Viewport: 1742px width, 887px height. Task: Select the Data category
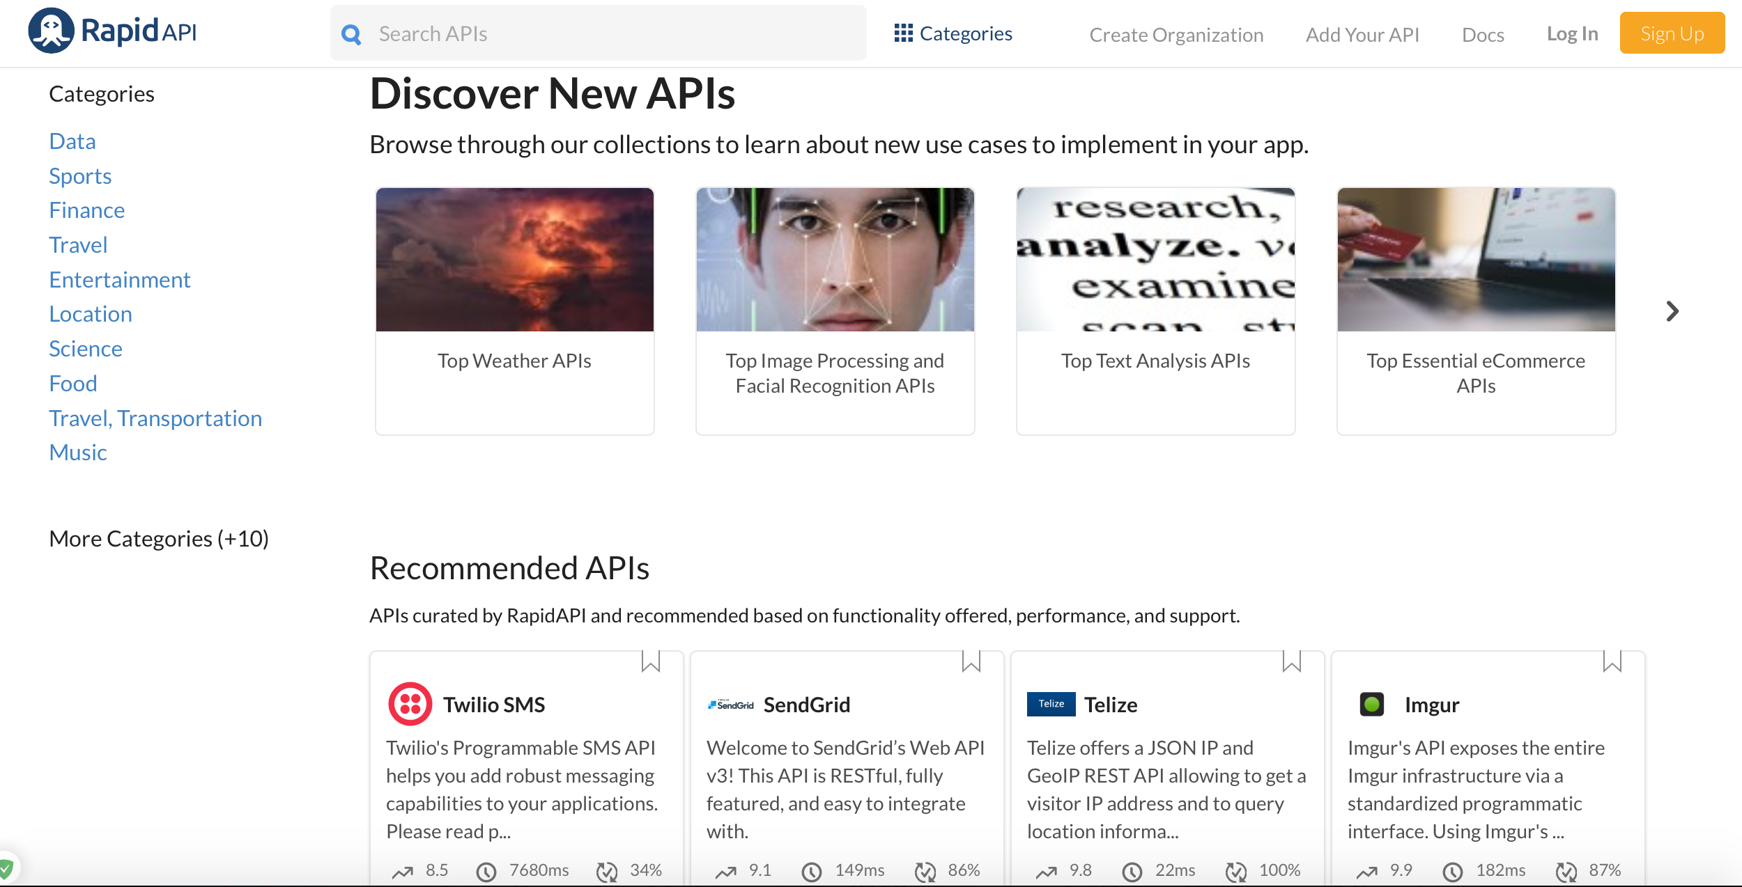[72, 141]
